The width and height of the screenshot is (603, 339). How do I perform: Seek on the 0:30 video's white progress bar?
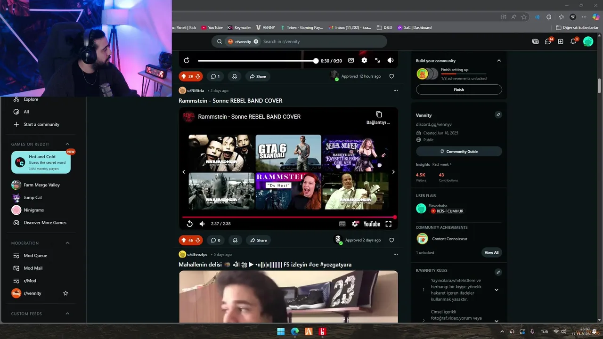tap(258, 61)
